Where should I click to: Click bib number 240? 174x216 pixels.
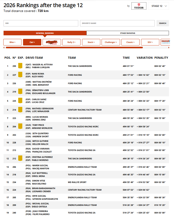[14, 213]
